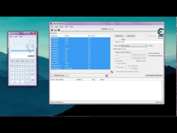The image size is (177, 133).
Task: Click the MR memory recall key
Action: point(17,61)
